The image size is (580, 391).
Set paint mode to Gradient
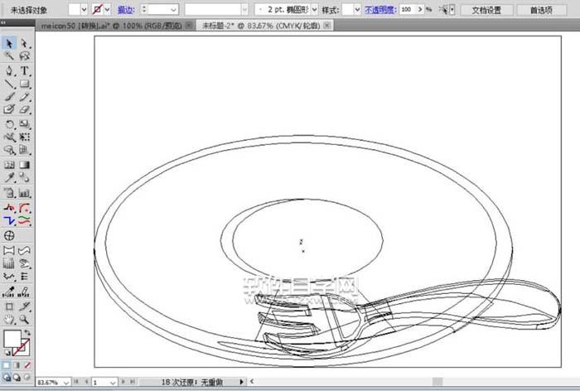[x=17, y=365]
